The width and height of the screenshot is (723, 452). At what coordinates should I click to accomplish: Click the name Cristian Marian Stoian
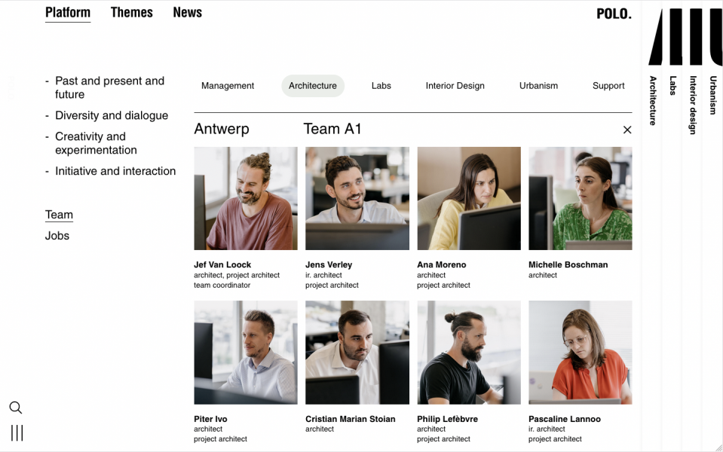click(x=351, y=419)
